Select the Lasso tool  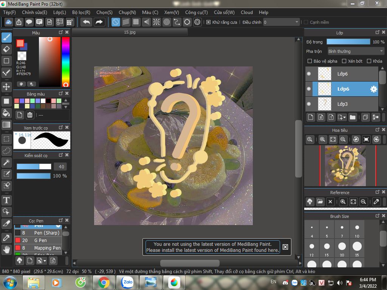click(x=7, y=151)
